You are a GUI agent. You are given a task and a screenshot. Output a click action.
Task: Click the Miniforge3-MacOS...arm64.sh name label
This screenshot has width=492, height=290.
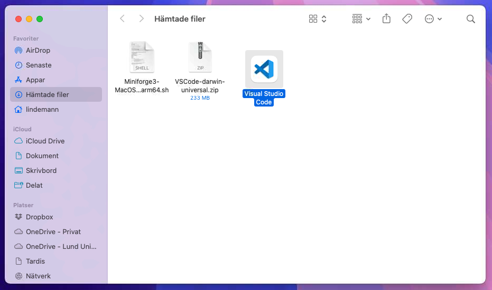[x=142, y=86]
